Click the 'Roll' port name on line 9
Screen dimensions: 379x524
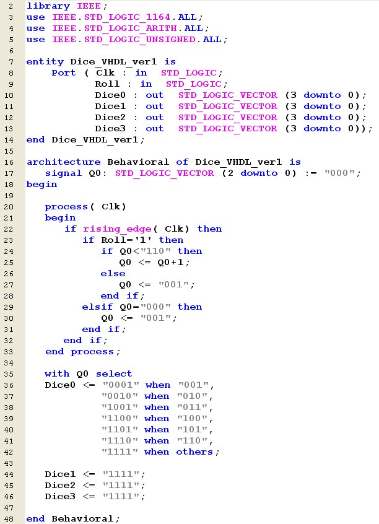(x=107, y=84)
